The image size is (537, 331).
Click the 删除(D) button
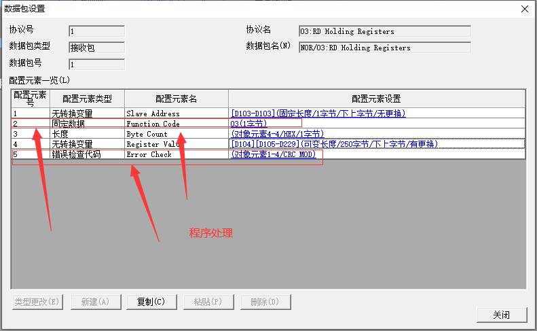click(263, 302)
